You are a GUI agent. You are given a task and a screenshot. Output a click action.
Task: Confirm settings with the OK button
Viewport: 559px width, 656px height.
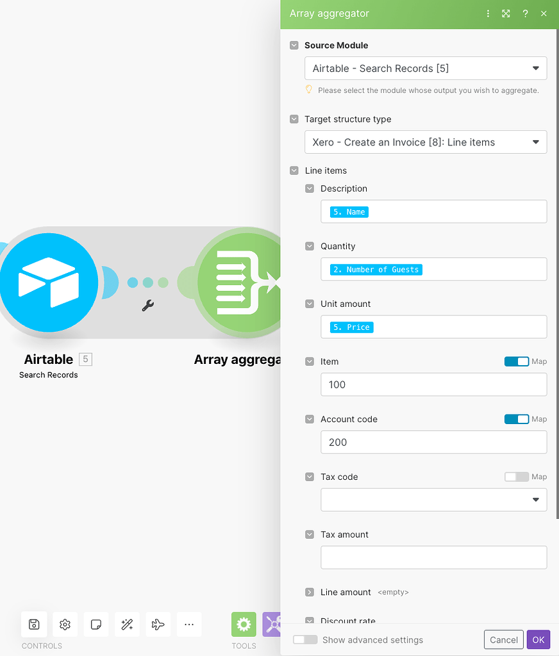tap(538, 640)
